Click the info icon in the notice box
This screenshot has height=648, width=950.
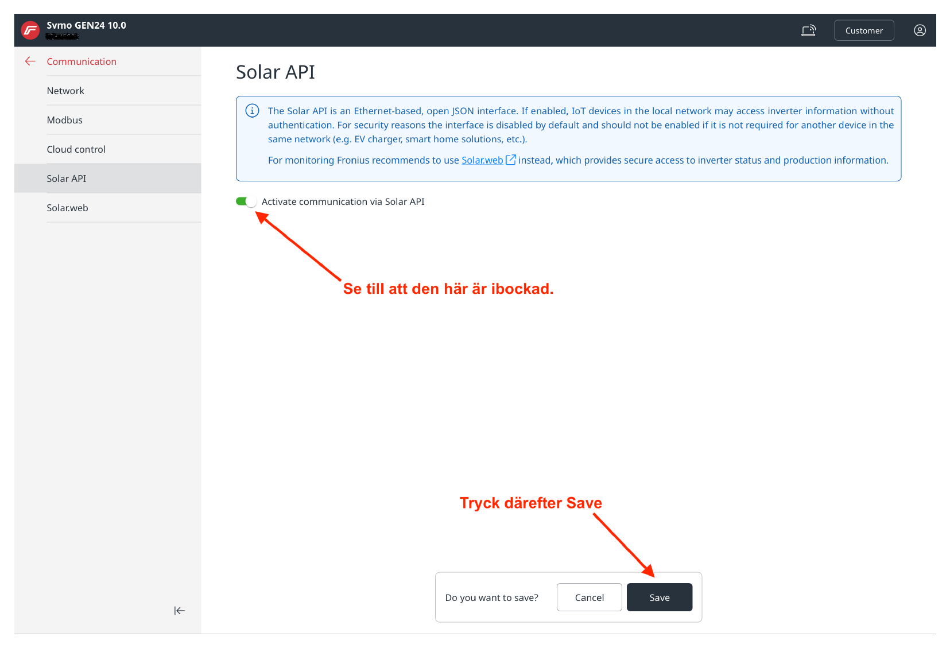coord(252,111)
